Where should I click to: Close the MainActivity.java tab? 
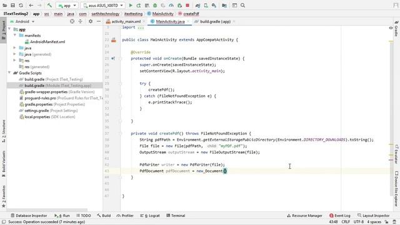(188, 22)
